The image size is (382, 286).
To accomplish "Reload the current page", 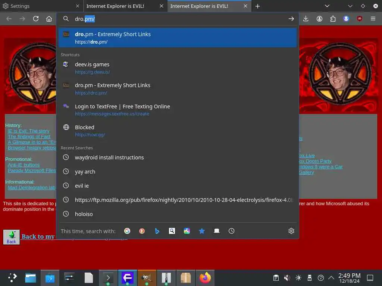I will 36,19.
